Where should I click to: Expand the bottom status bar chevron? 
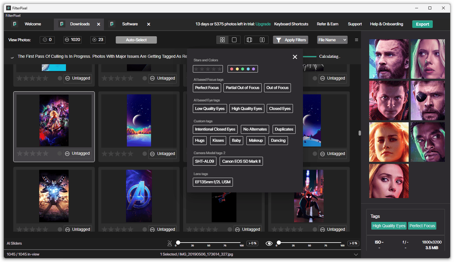356,254
